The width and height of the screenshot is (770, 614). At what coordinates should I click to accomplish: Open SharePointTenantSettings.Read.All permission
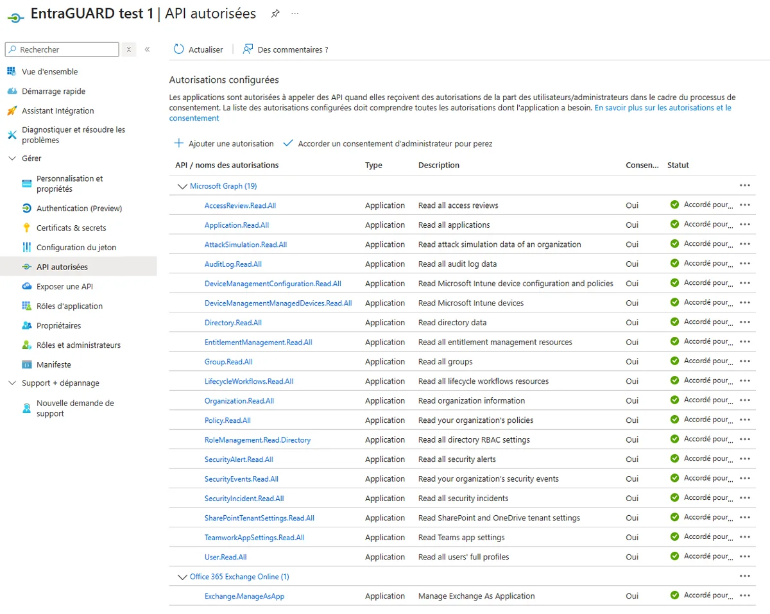(259, 518)
